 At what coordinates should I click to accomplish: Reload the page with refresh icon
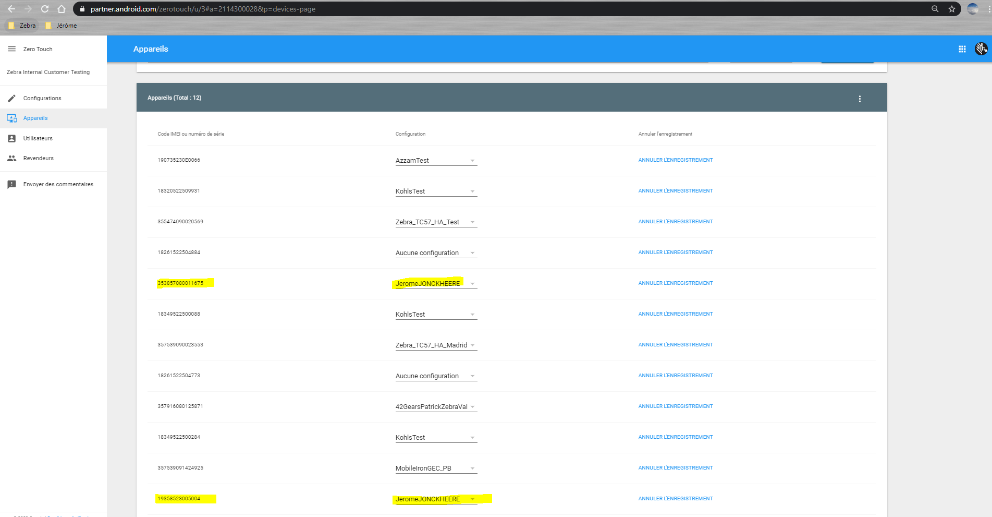pyautogui.click(x=44, y=8)
